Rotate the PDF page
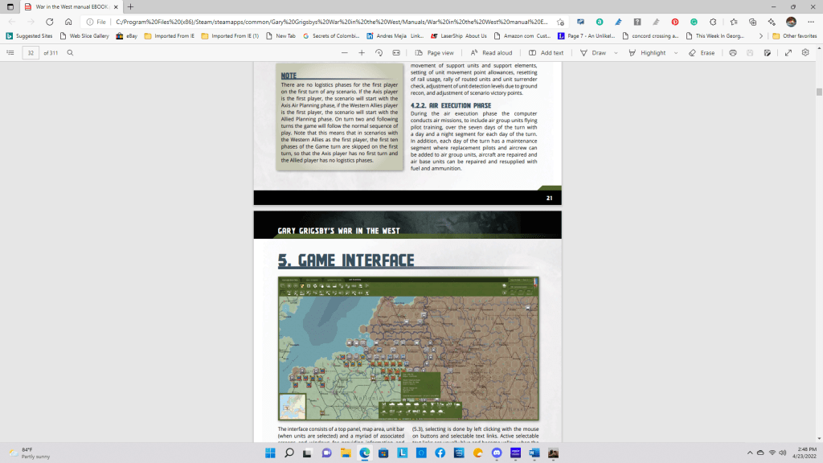Screen dimensions: 823x463 [x=379, y=52]
